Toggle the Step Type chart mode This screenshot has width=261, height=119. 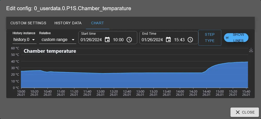210,38
